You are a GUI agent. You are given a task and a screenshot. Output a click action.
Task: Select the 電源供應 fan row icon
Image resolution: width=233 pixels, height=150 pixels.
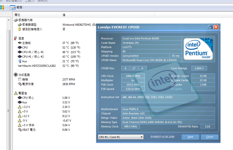(x=20, y=84)
